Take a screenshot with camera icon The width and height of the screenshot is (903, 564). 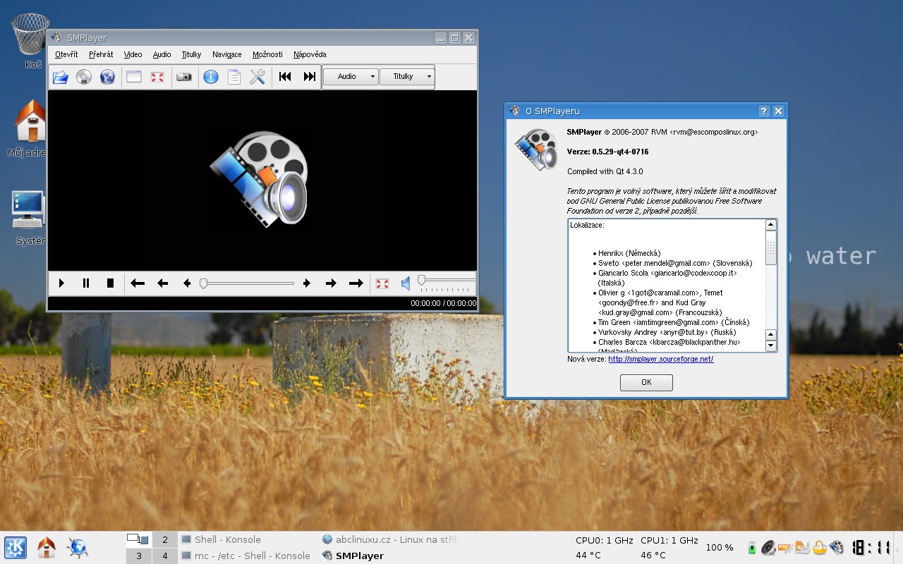184,77
